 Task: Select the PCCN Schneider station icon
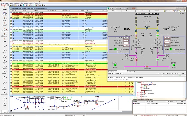click(x=4, y=29)
